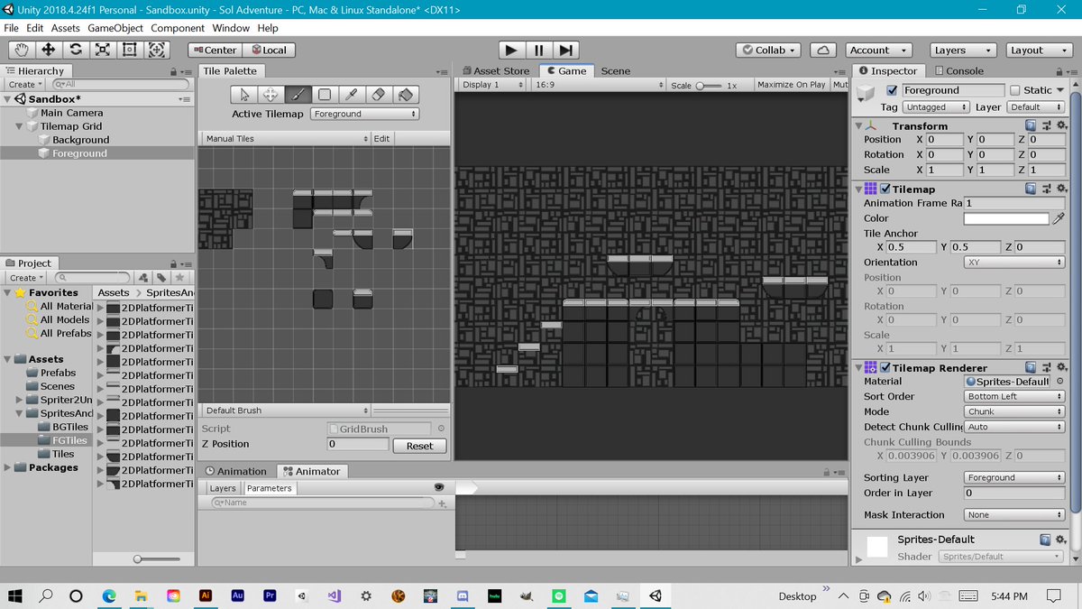Click the Play button
The image size is (1082, 609).
[511, 50]
